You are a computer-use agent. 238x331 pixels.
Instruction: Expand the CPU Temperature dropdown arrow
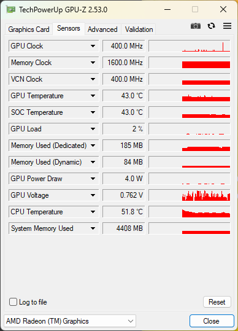(93, 212)
